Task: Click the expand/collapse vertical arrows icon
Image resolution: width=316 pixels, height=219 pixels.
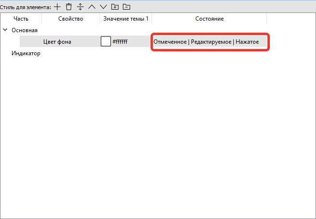Action: [80, 7]
